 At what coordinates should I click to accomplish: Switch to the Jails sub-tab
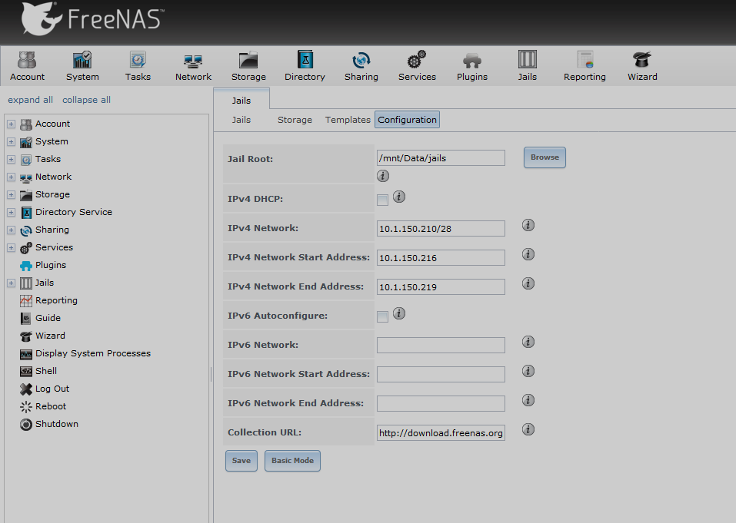(x=241, y=120)
